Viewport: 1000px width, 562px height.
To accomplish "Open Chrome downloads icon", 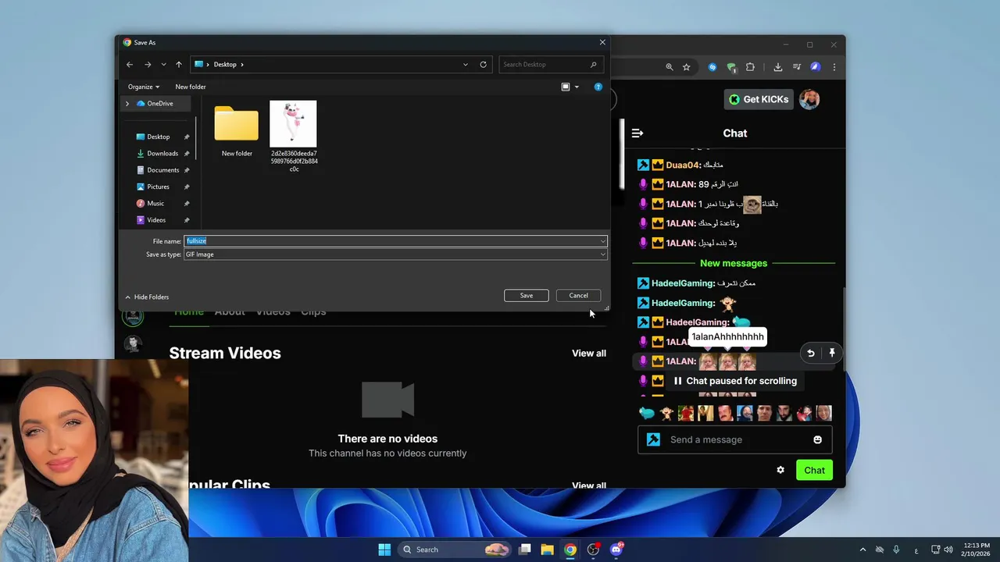I will pos(778,67).
